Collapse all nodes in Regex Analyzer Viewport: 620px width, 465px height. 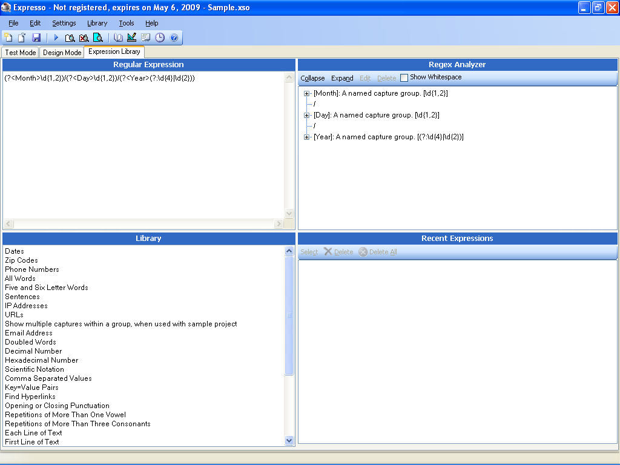(x=312, y=77)
